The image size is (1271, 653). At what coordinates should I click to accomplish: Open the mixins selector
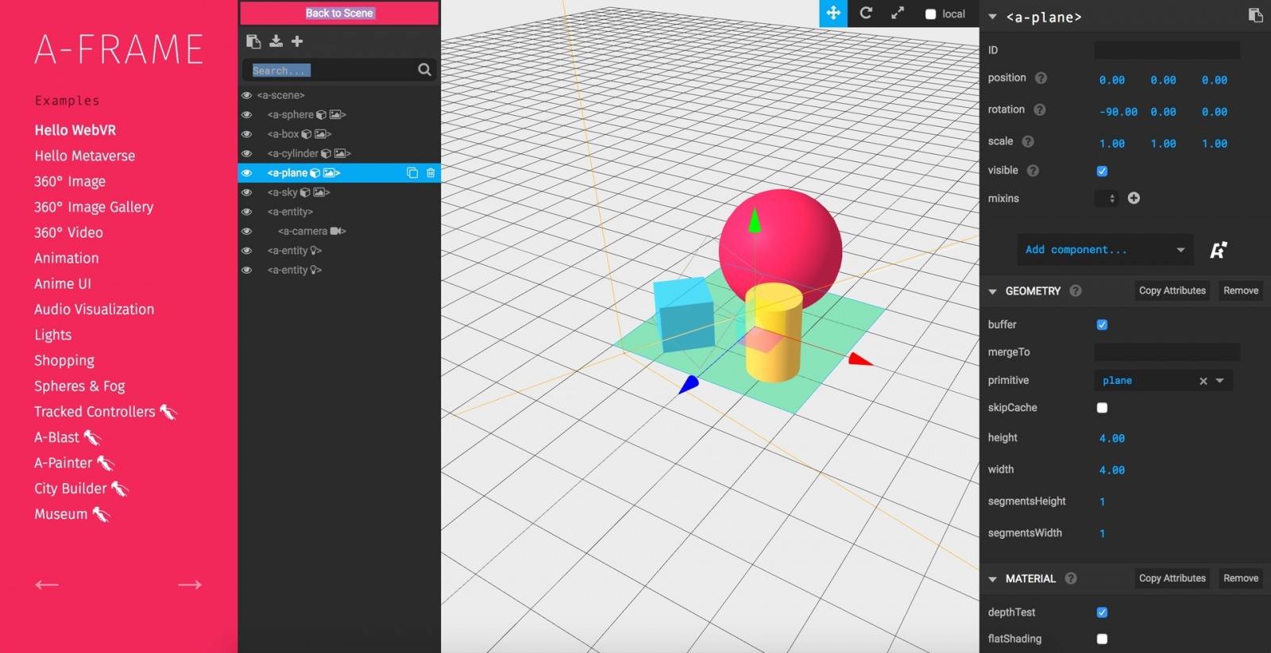1107,198
